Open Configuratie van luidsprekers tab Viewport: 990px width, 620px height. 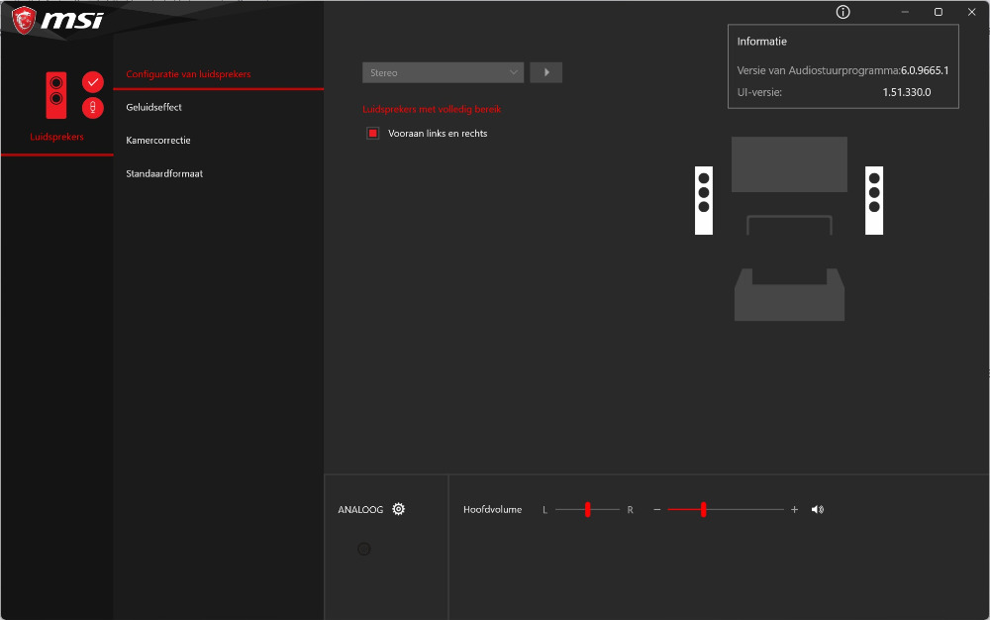point(188,74)
